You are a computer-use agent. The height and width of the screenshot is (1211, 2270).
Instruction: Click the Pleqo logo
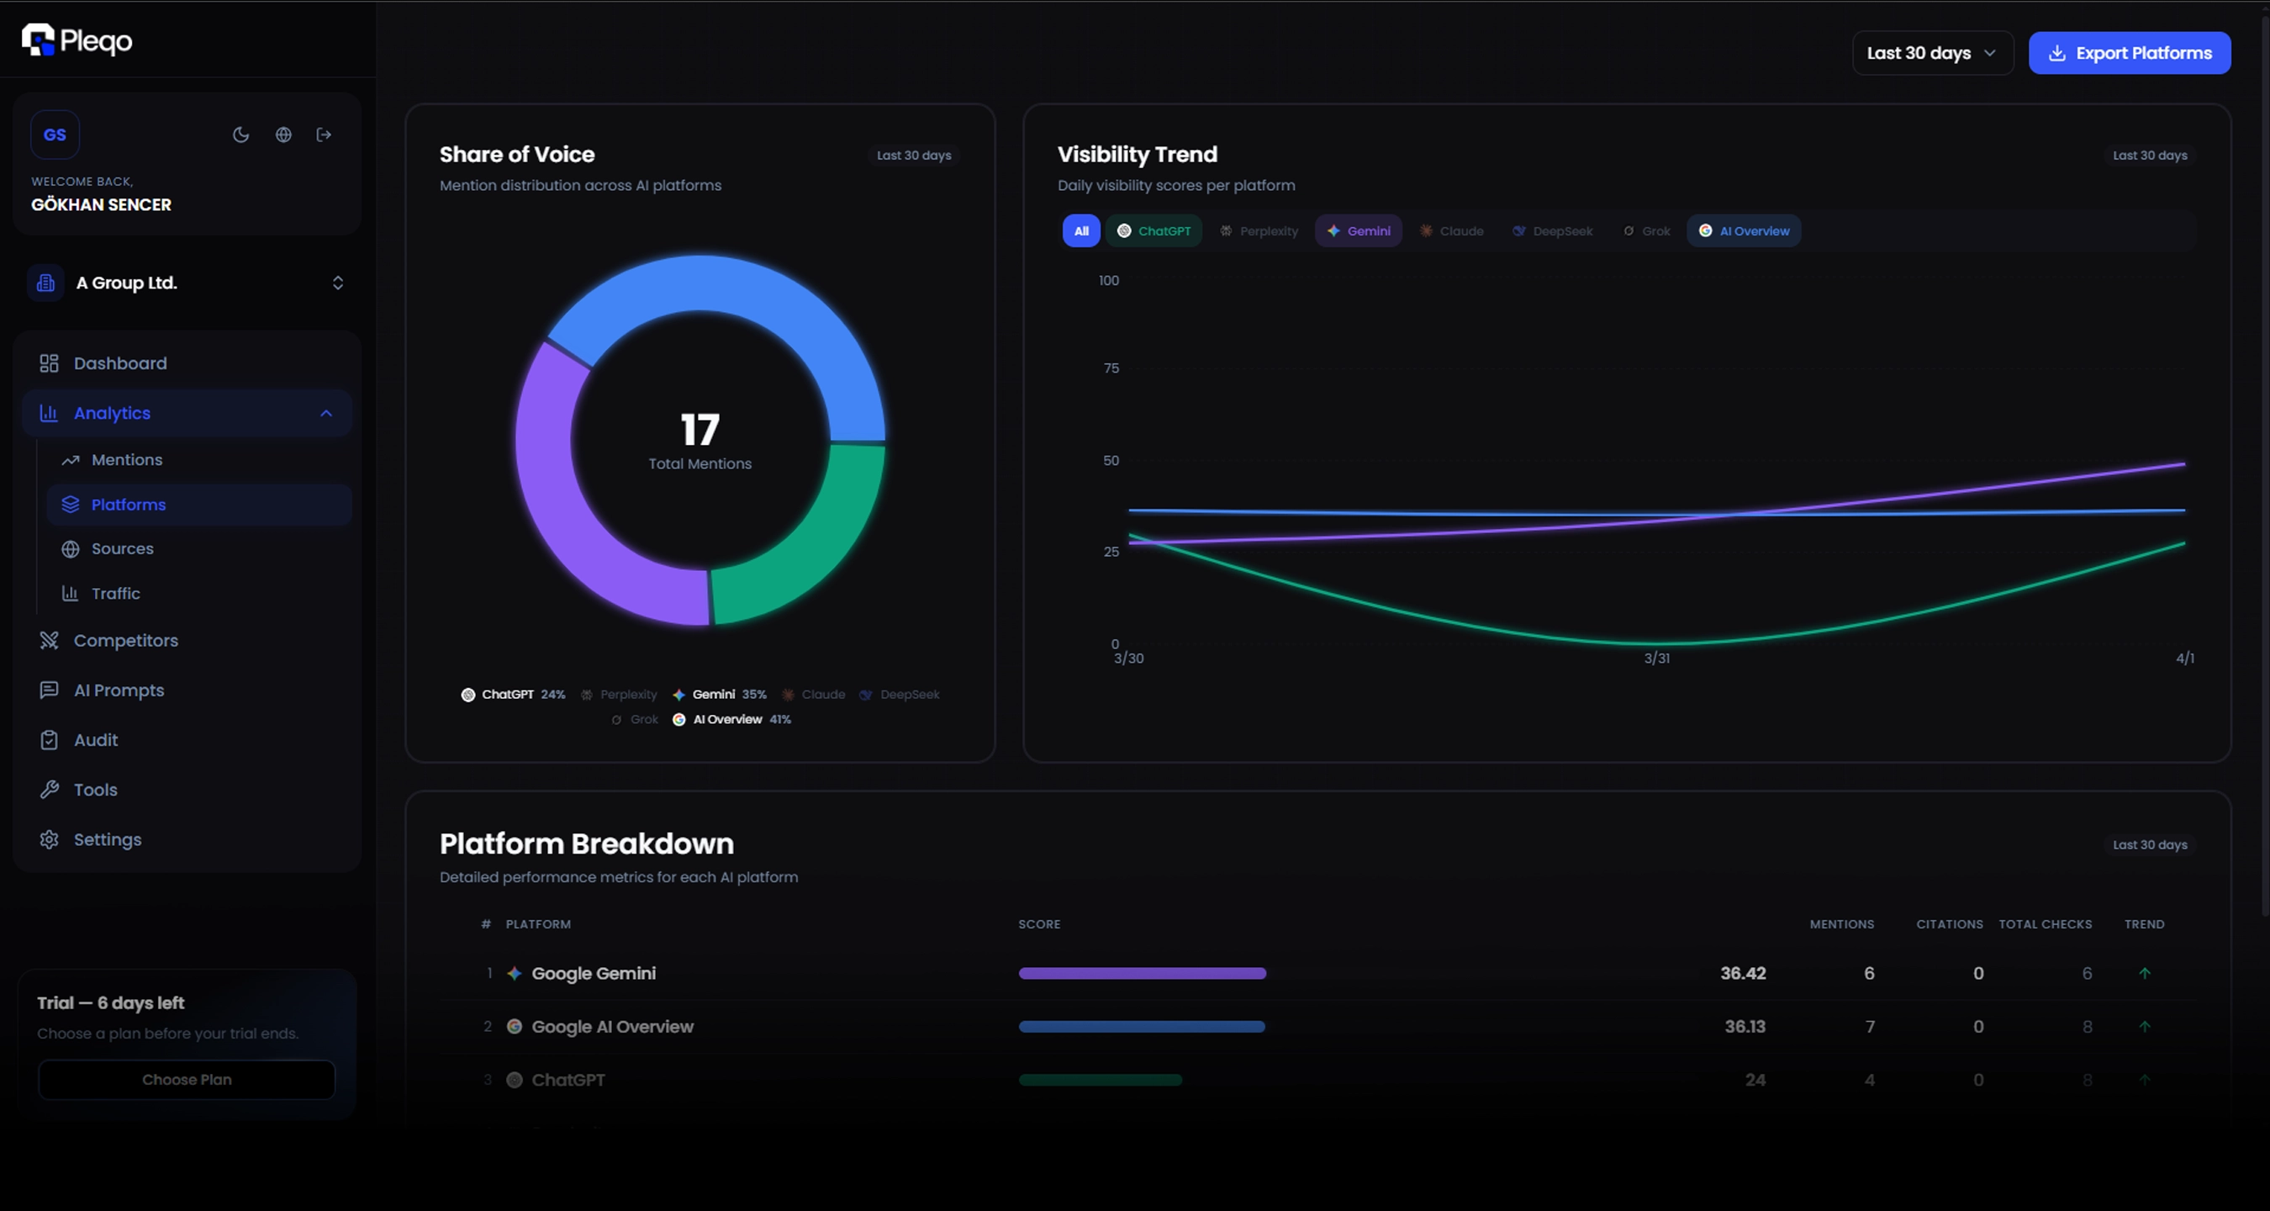[77, 40]
